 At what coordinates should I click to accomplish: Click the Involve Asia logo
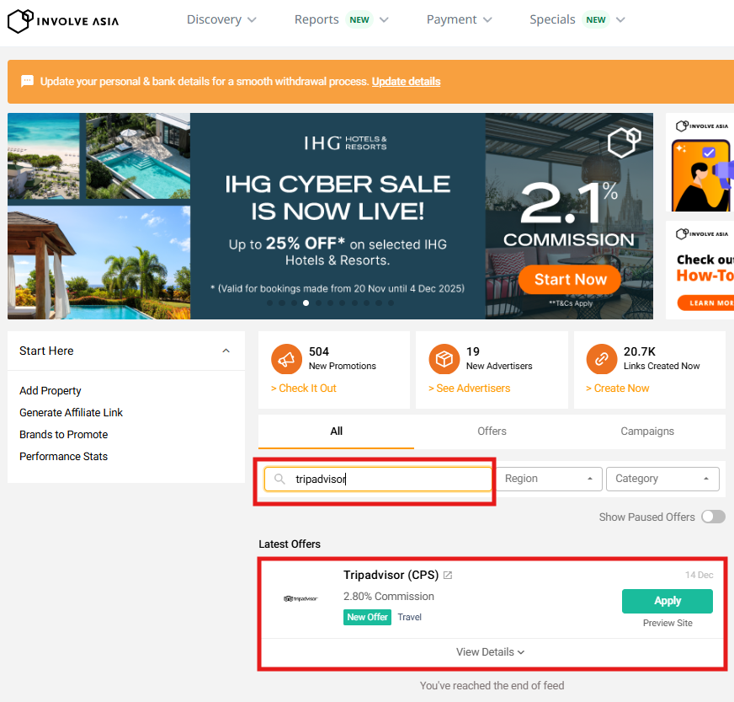pos(63,20)
